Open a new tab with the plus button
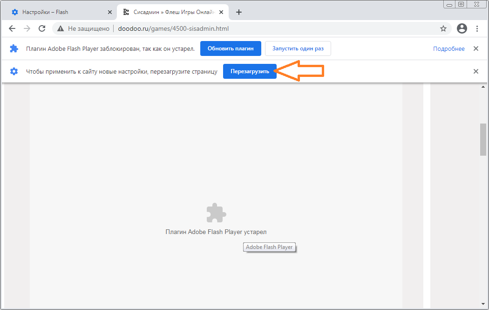 point(239,12)
